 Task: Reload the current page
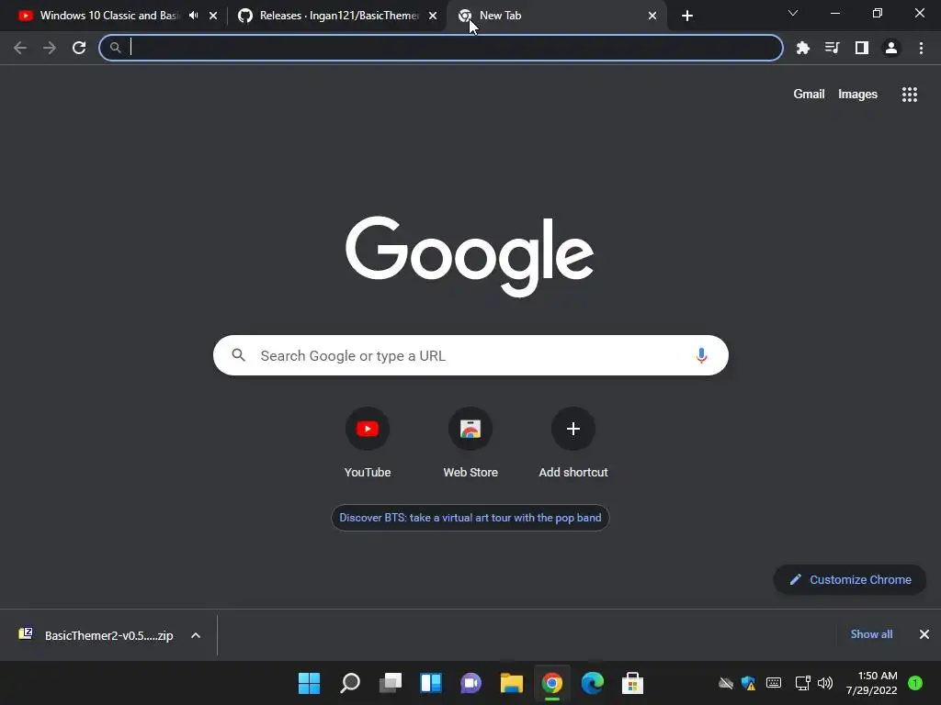coord(79,48)
